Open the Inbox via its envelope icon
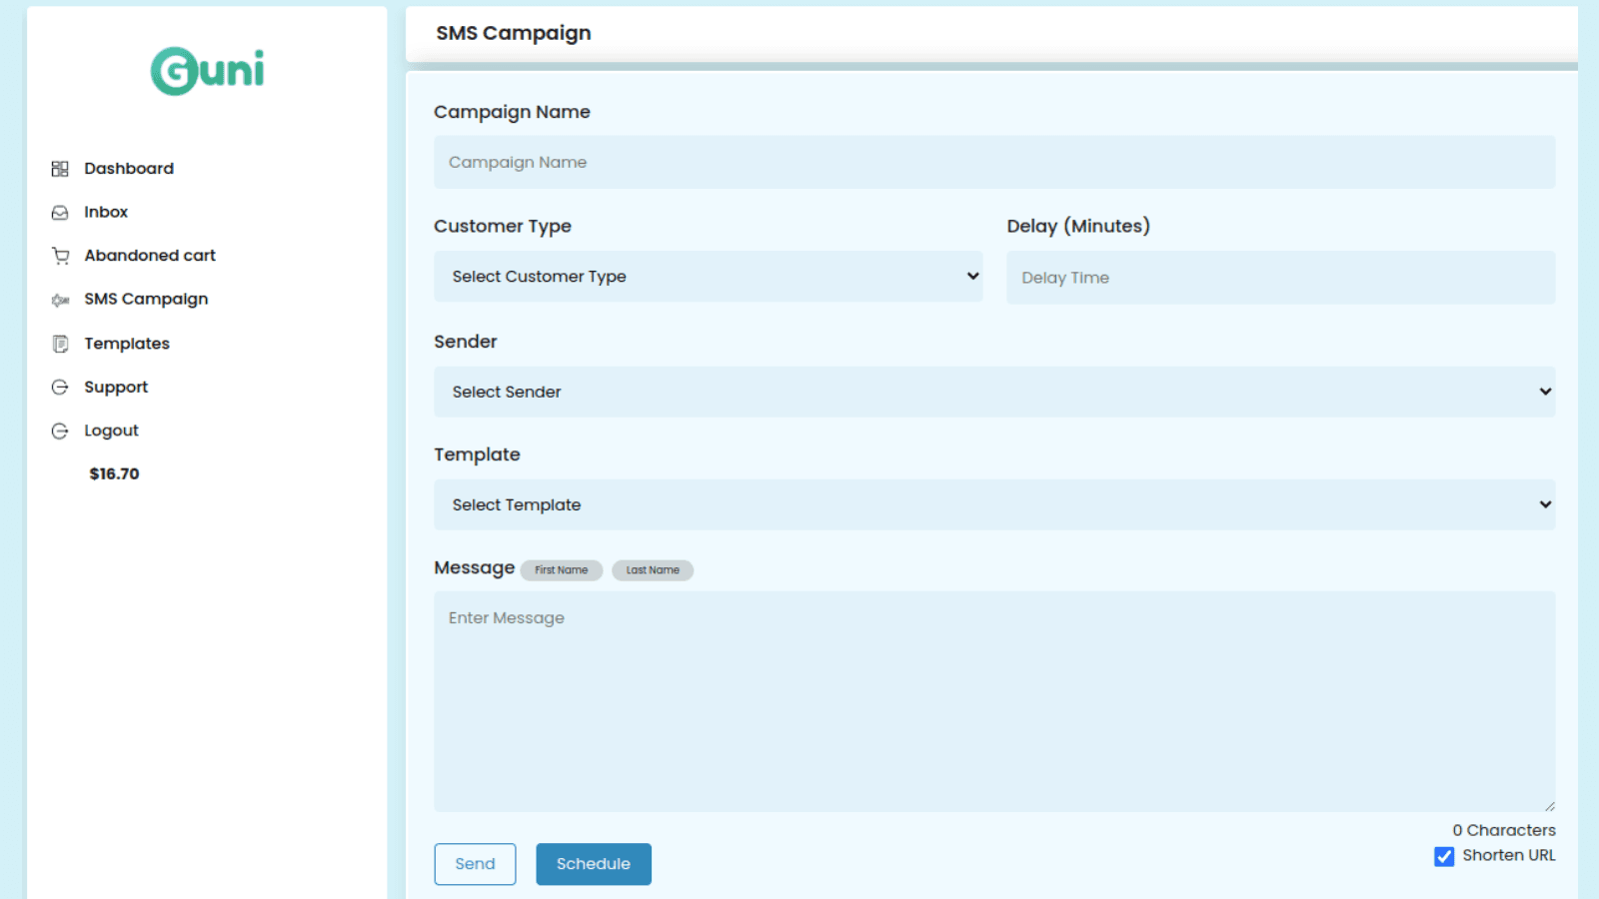This screenshot has height=899, width=1599. (60, 212)
